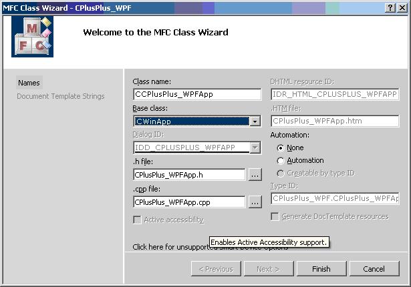Click the Class name: label
This screenshot has height=287, width=411.
152,81
